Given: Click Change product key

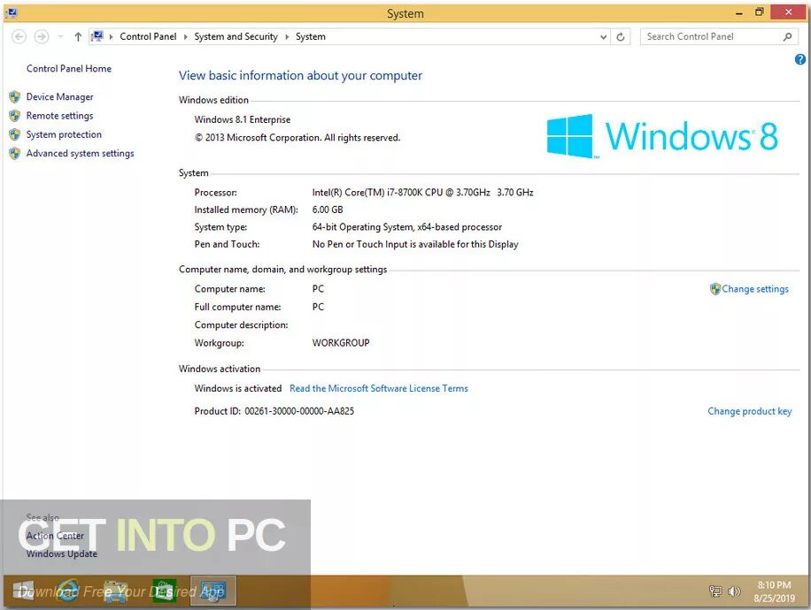Looking at the screenshot, I should 749,411.
